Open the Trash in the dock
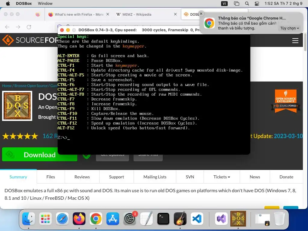Viewport: 308px width, 231px height. (279, 219)
